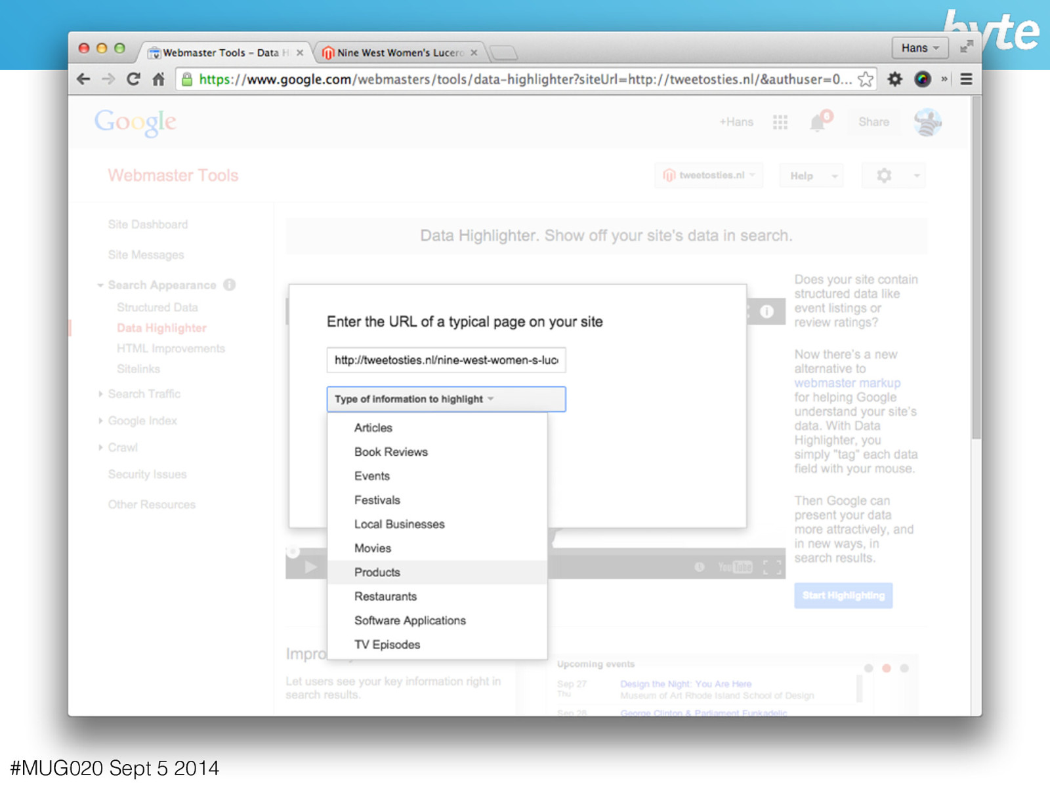This screenshot has height=787, width=1050.
Task: Choose Software Applications option
Action: point(437,620)
